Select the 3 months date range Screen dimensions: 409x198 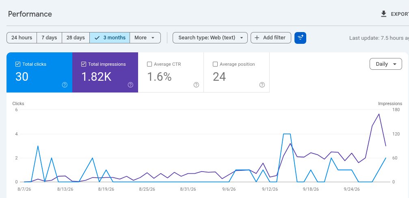click(x=110, y=38)
